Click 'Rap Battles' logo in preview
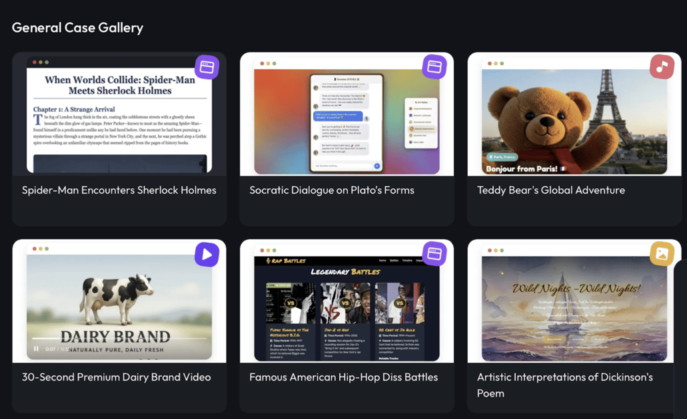The image size is (687, 419). coord(286,261)
